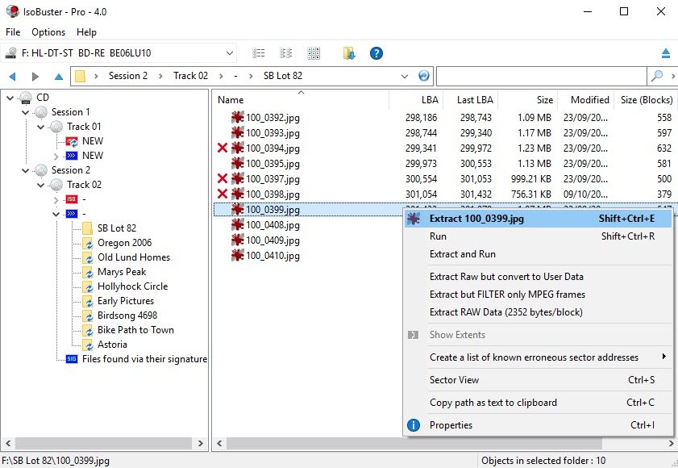Click the 100_0410.jpg file icon

click(x=237, y=256)
